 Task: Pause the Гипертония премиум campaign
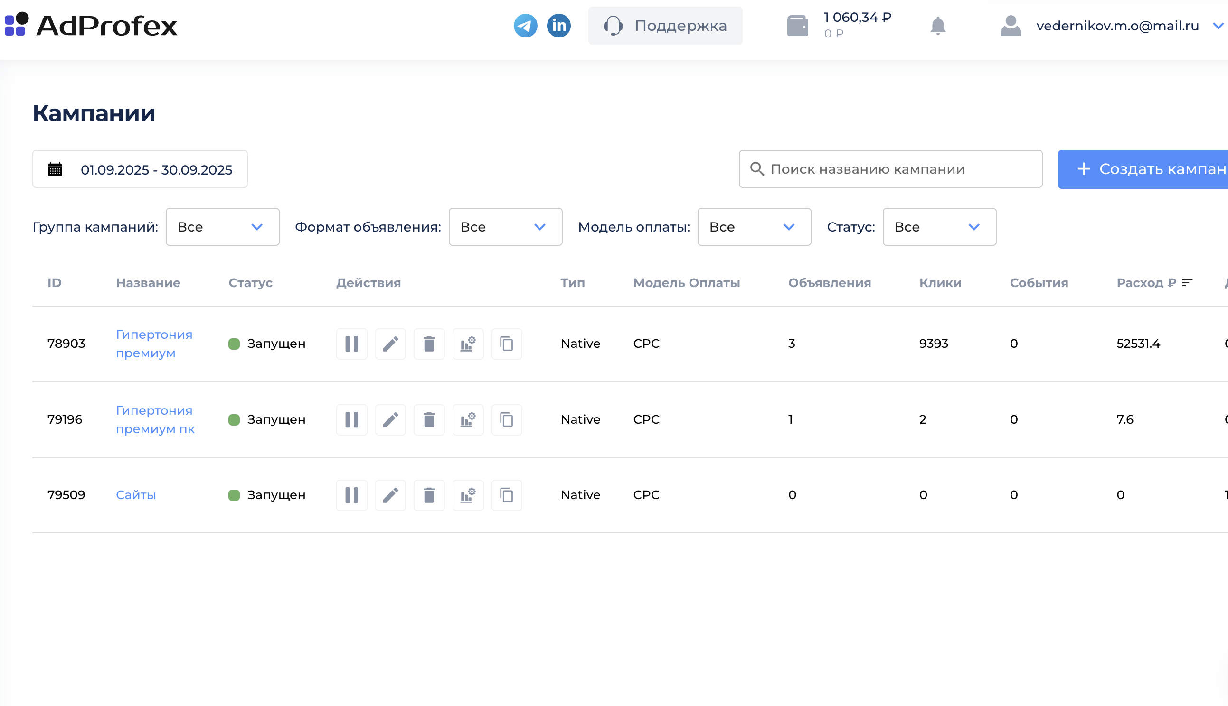click(352, 344)
